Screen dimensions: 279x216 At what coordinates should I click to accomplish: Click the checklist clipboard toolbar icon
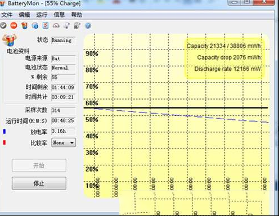(x=46, y=25)
